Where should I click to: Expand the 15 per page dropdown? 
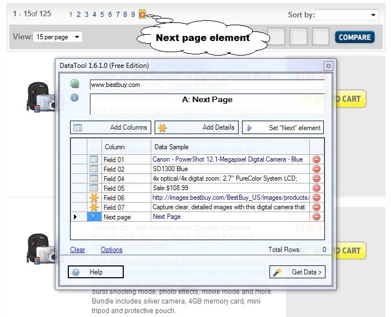tap(57, 37)
